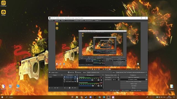Click the audio mixer vertical scrollbar
The width and height of the screenshot is (177, 99).
click(103, 82)
